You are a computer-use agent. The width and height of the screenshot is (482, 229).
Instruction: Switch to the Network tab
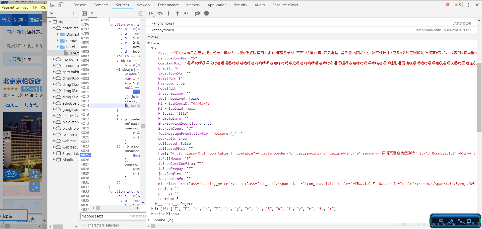coord(143,5)
